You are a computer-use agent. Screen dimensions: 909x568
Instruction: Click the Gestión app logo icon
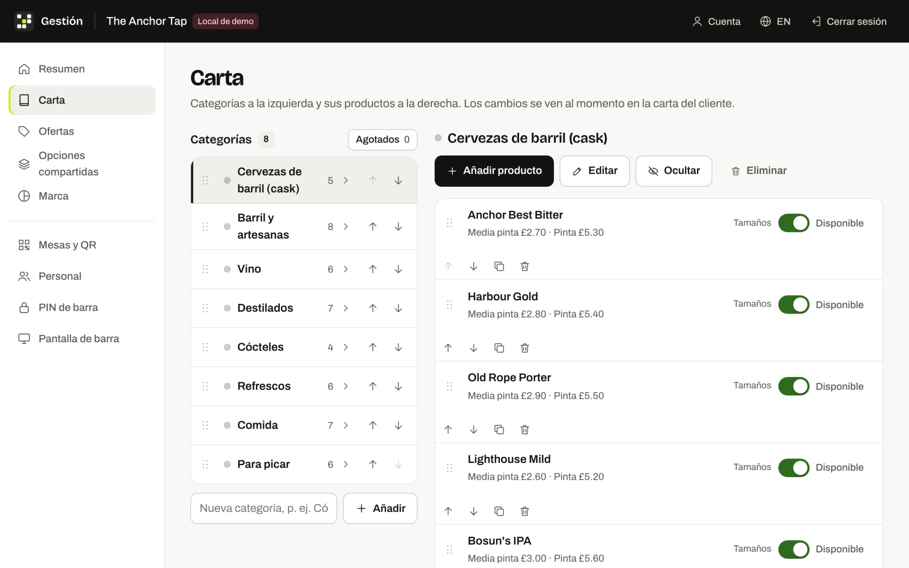pyautogui.click(x=24, y=21)
